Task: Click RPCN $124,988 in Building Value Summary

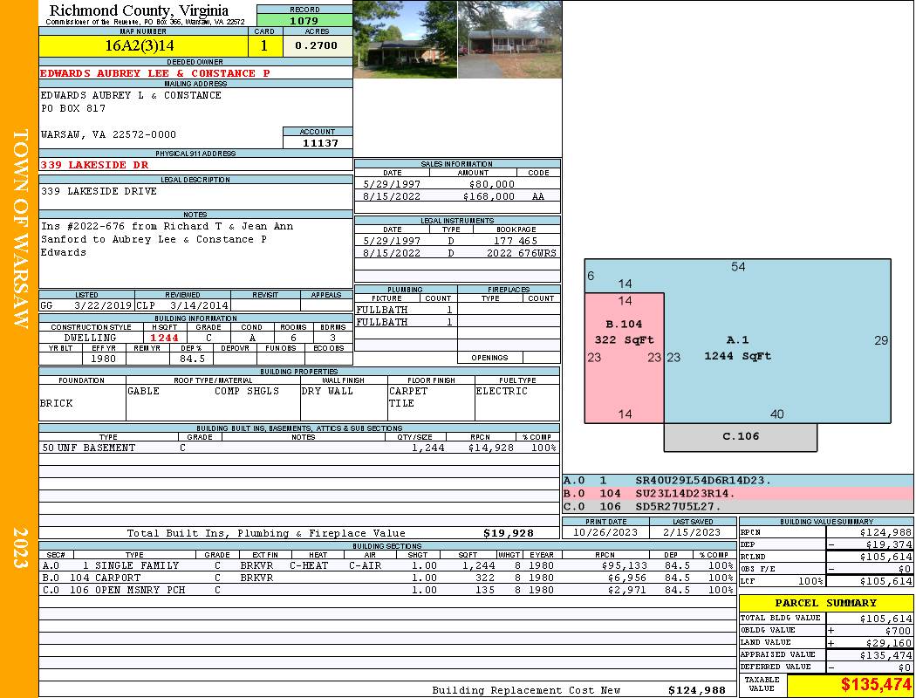Action: (x=885, y=533)
